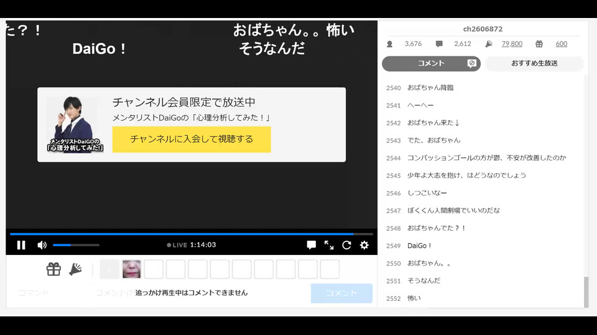
Task: Click the disabled コメント submit button
Action: coord(341,293)
